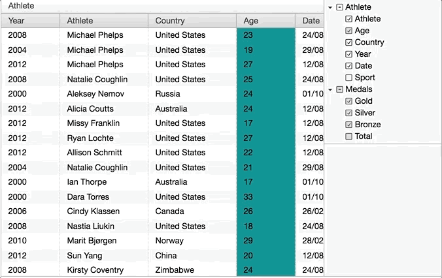Screen dimensions: 442x278
Task: Select the Alicia Coutts cell
Action: (104, 108)
